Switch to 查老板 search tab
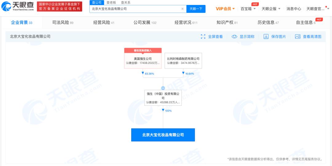The width and height of the screenshot is (332, 166). 111,2
